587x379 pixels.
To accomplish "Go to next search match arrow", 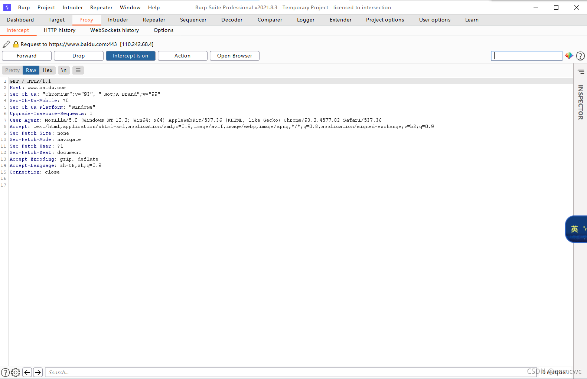I will pos(38,372).
